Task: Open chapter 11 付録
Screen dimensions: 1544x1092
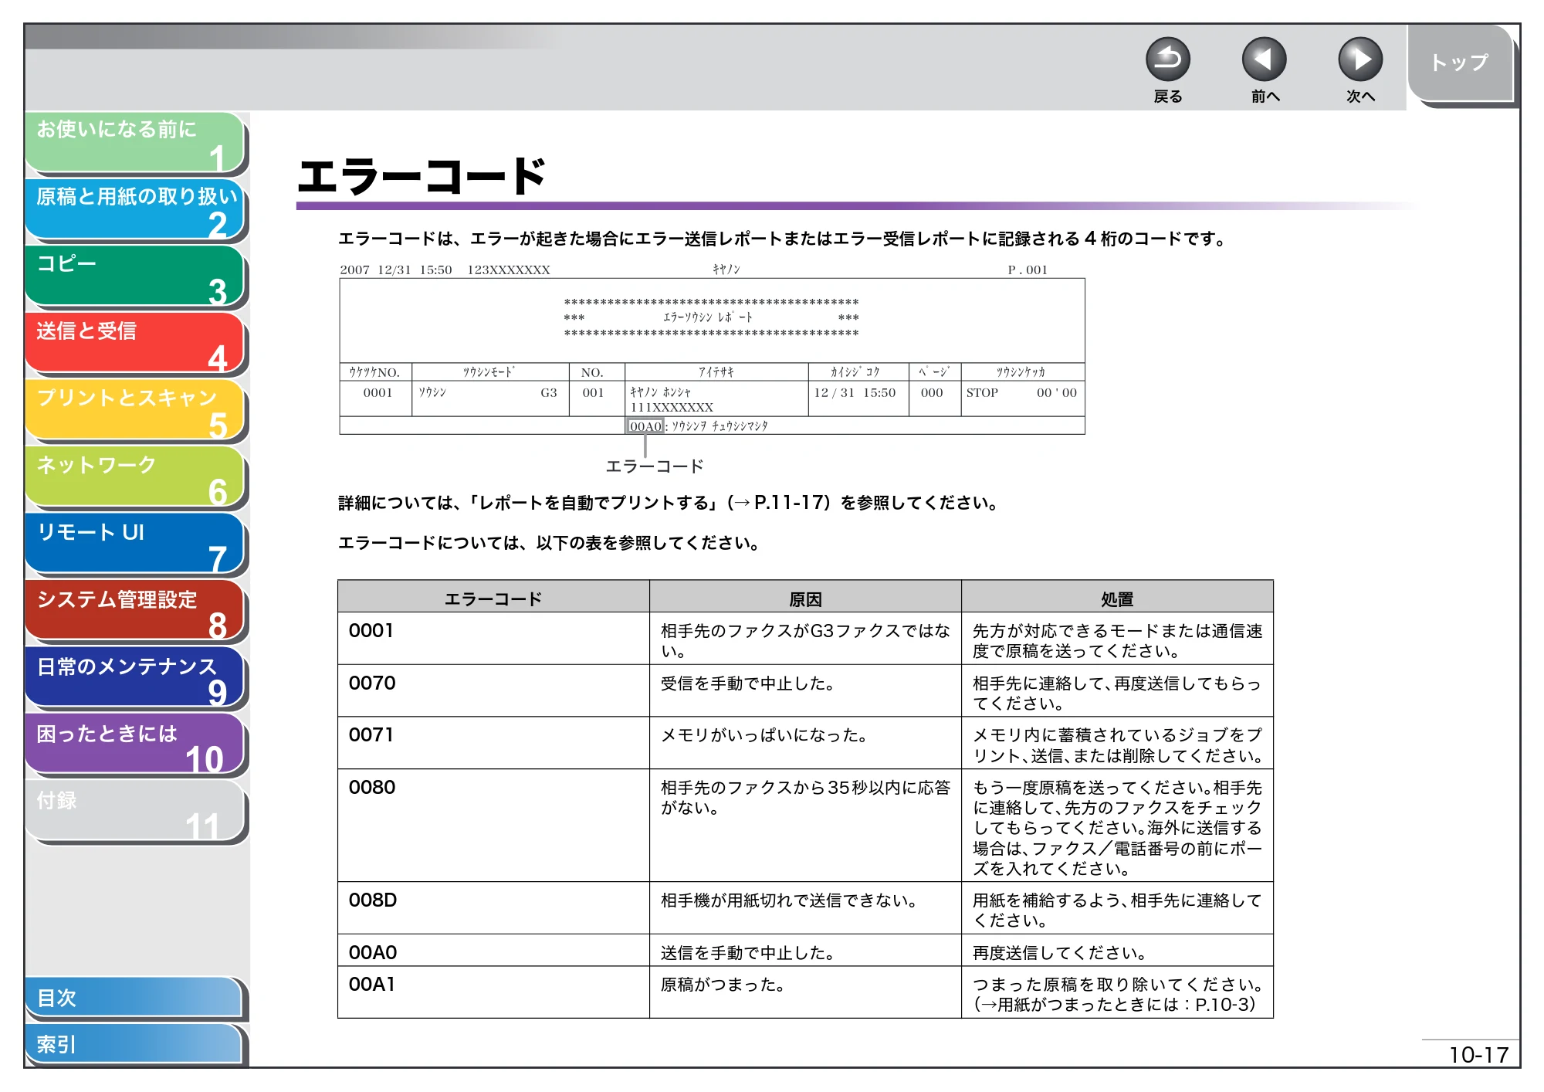Action: pos(135,812)
